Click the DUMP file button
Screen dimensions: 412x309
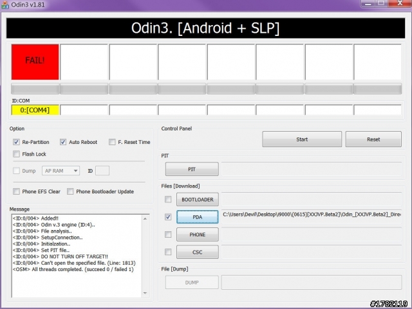192,283
